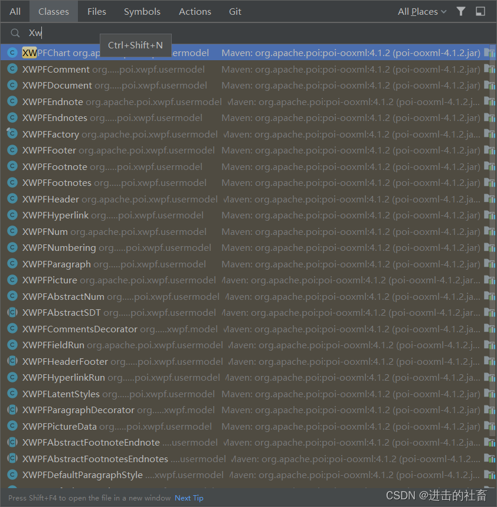This screenshot has height=507, width=497.
Task: Click the class icon beside XWPFFactory
Action: point(12,133)
